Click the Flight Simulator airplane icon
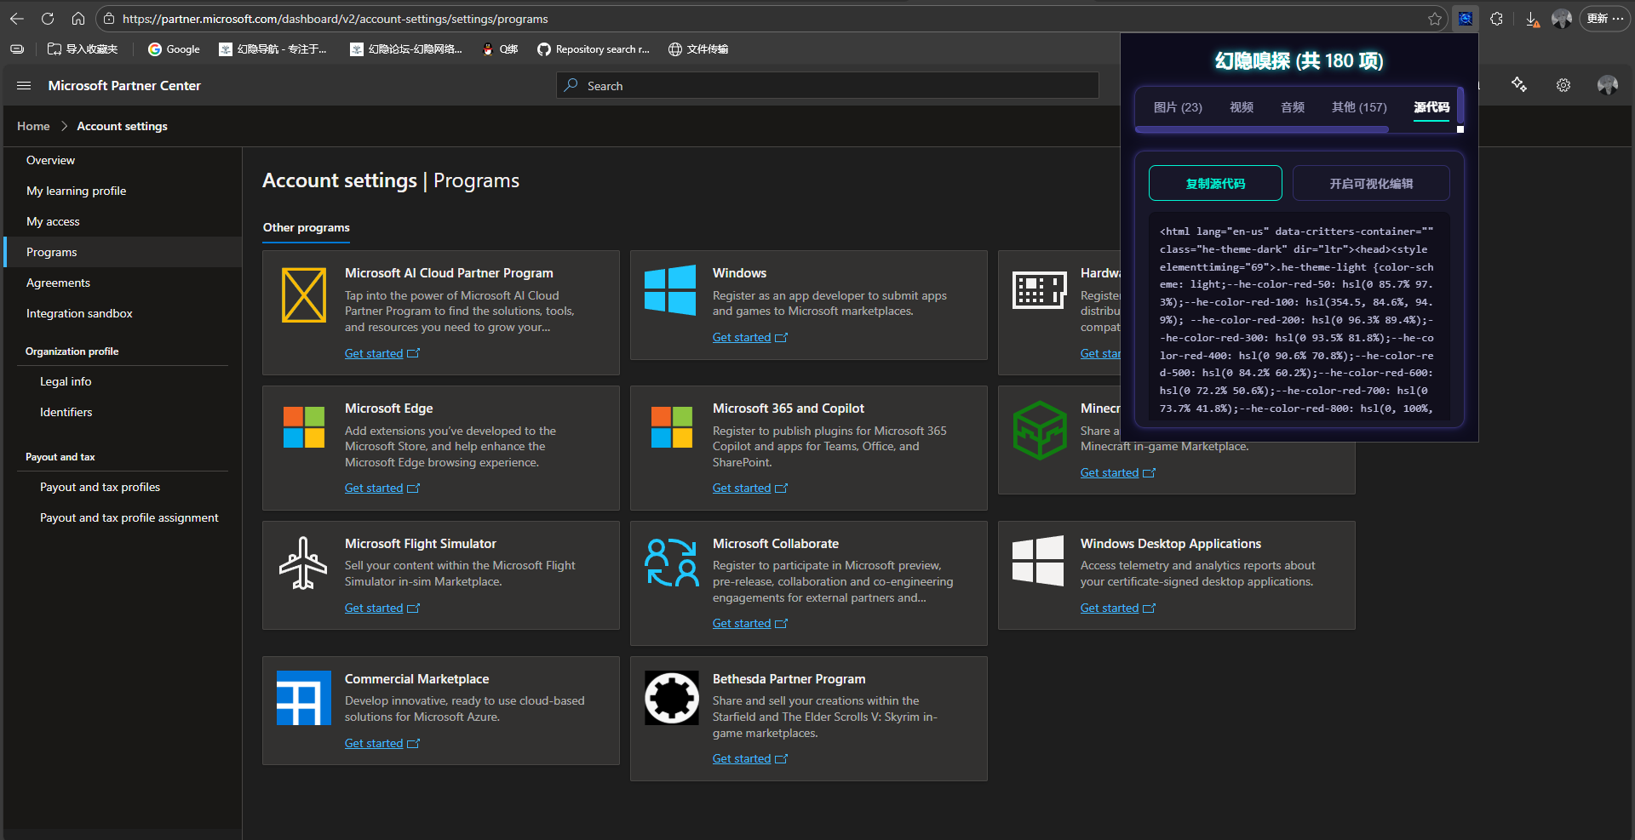 click(x=303, y=563)
